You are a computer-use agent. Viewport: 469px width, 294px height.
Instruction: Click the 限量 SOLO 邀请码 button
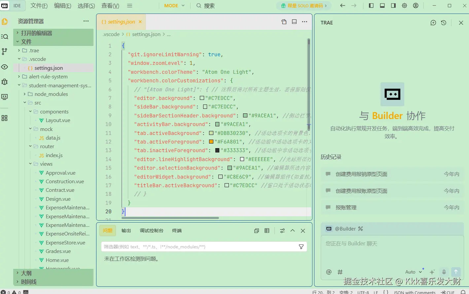304,6
